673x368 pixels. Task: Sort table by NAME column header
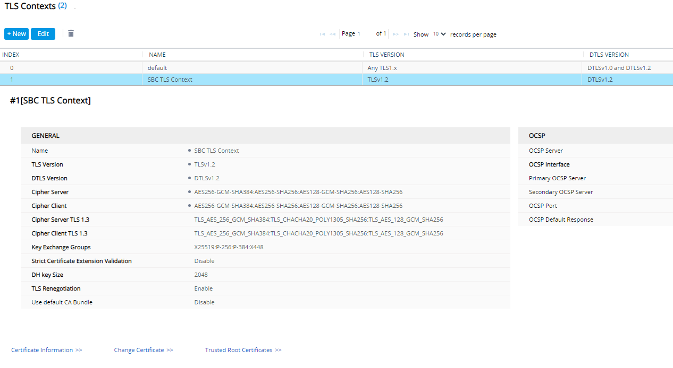(157, 55)
